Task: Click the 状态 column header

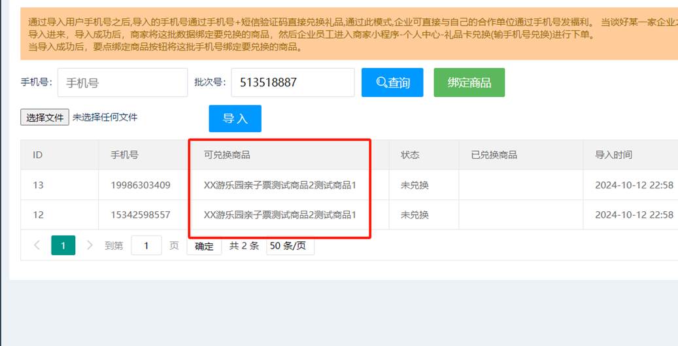Action: 410,155
